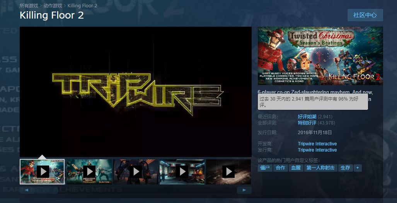
Task: Select the 第一人称射击 tag
Action: [320, 168]
